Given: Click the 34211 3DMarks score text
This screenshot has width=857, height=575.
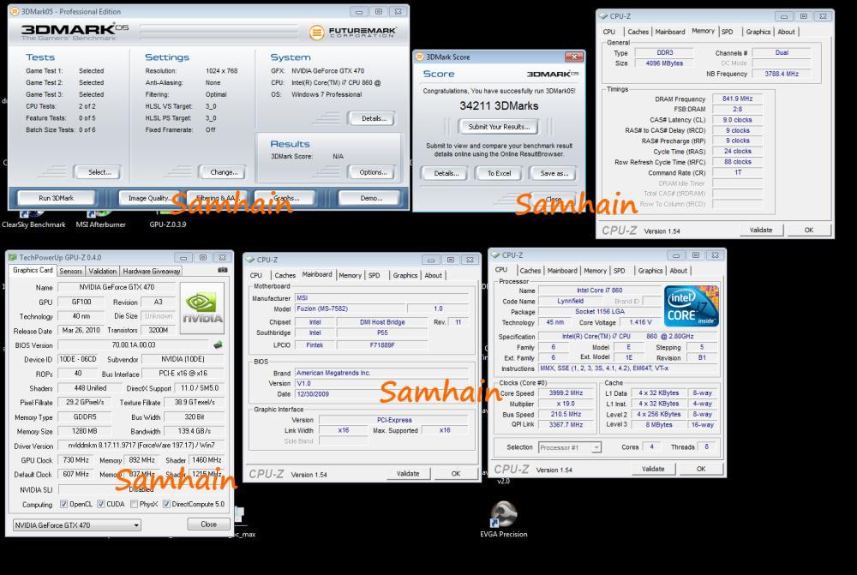Looking at the screenshot, I should pos(499,106).
